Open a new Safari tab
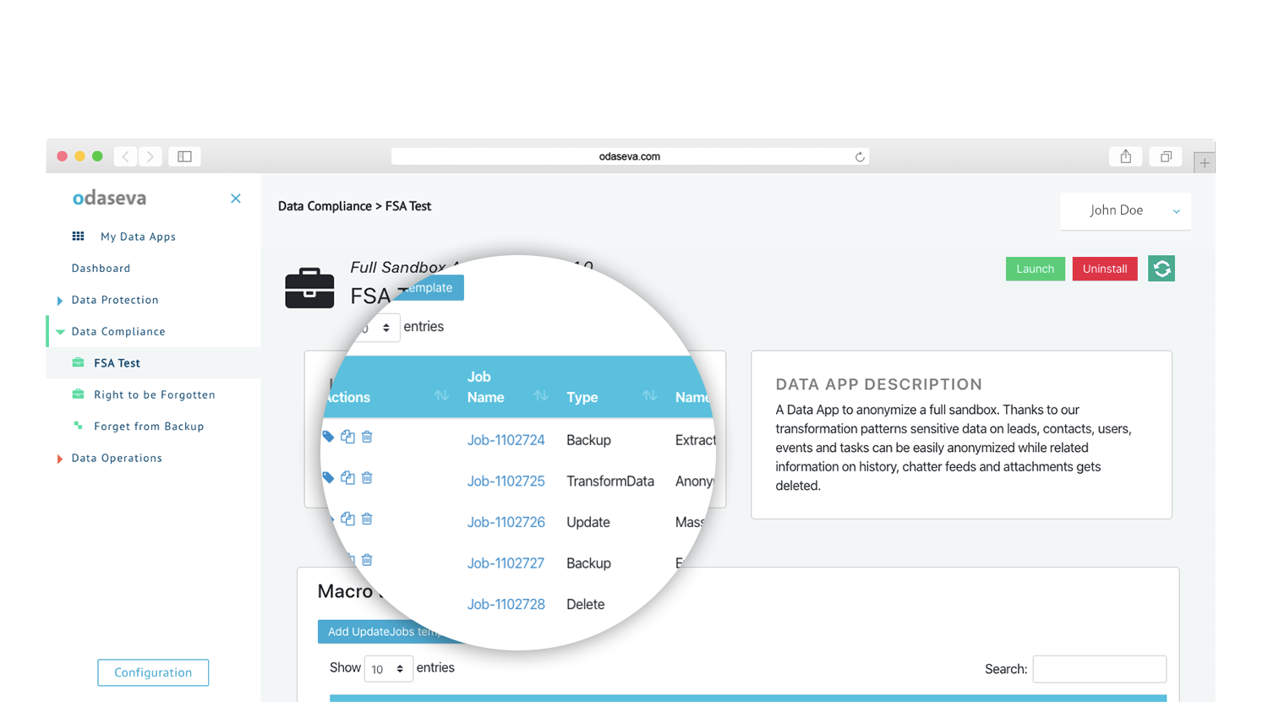The height and width of the screenshot is (718, 1268). pyautogui.click(x=1205, y=162)
